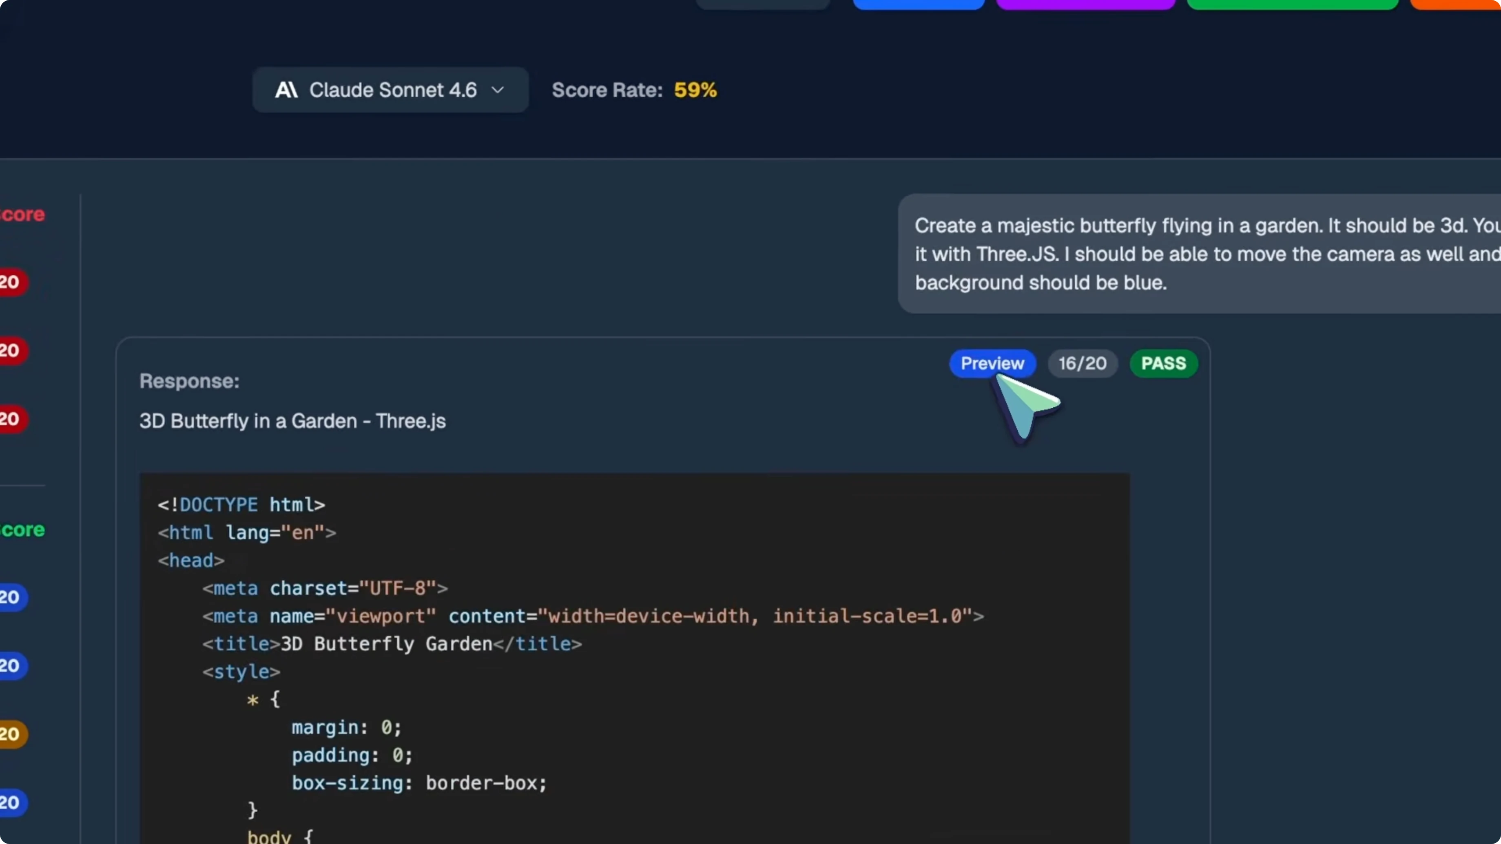Click the orange swatch at top right
Screen dimensions: 1501x844
pos(1468,4)
